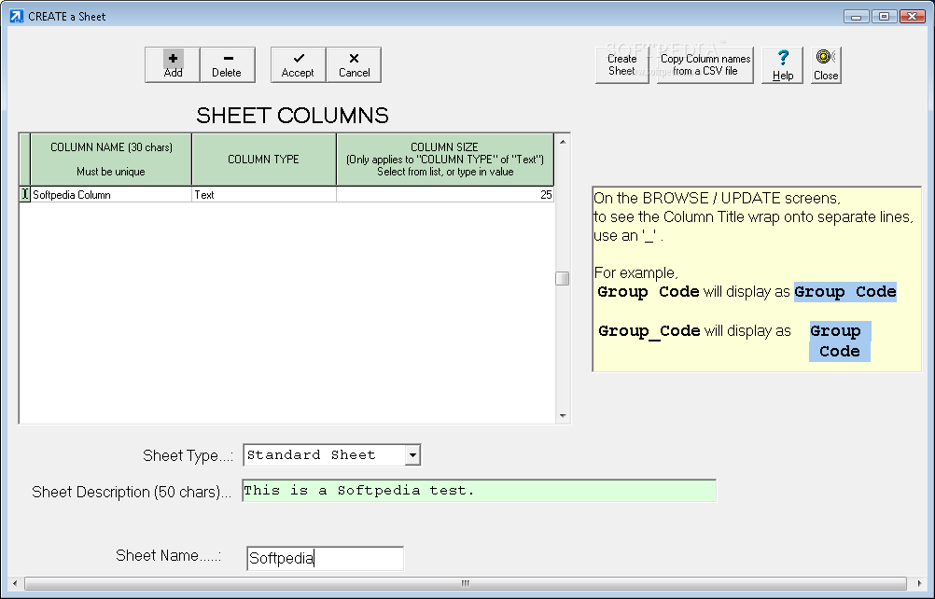935x599 pixels.
Task: Click the grid scrollbar down arrow
Action: coord(563,415)
